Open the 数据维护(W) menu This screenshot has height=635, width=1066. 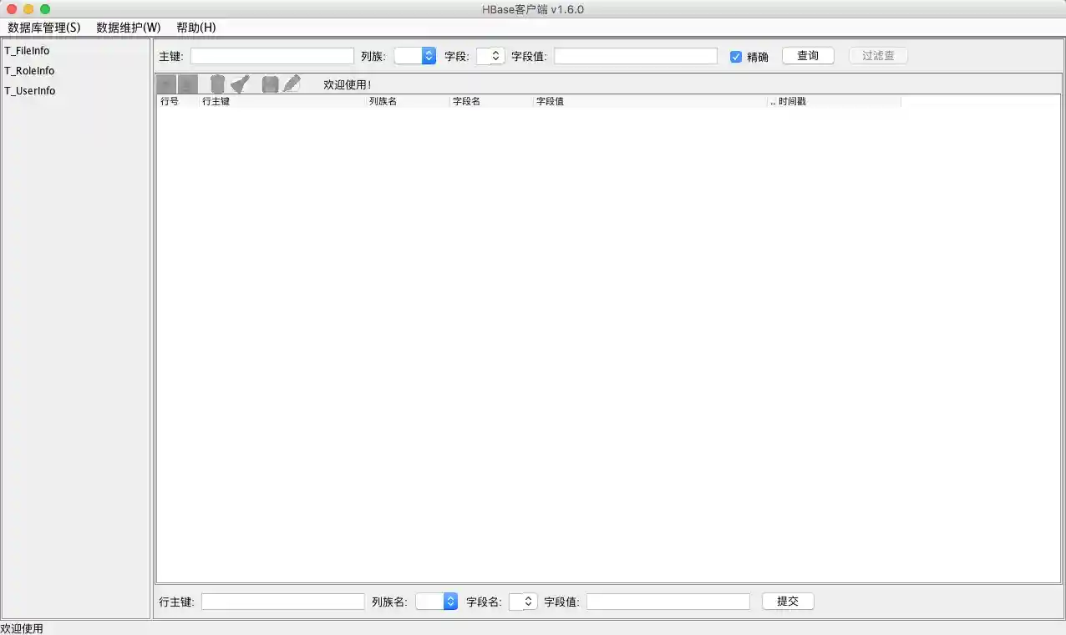(129, 28)
